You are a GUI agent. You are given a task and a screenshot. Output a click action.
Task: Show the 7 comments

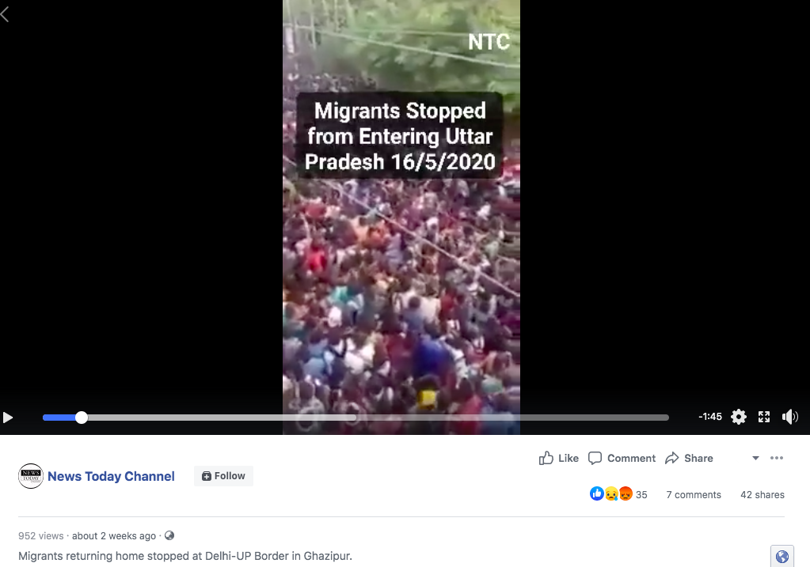[x=694, y=495]
